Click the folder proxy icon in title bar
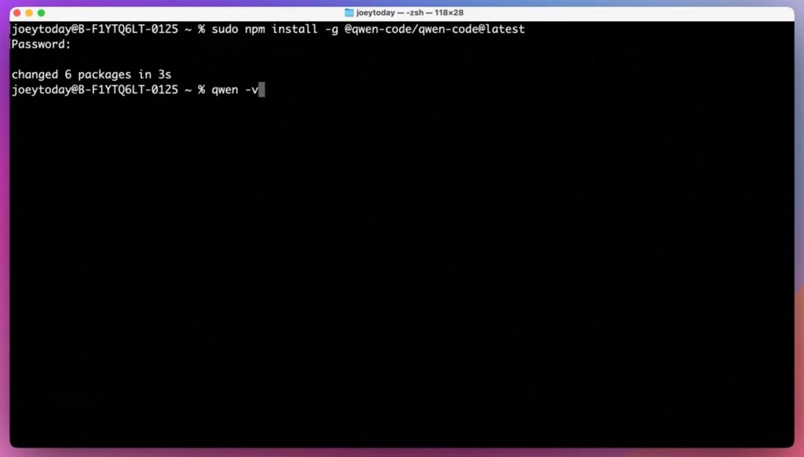This screenshot has height=457, width=804. [x=349, y=13]
